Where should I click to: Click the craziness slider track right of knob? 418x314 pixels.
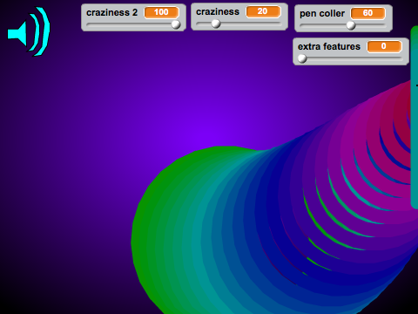click(x=251, y=24)
